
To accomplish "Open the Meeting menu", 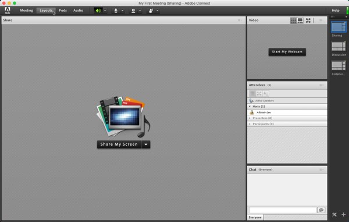I will (x=27, y=10).
